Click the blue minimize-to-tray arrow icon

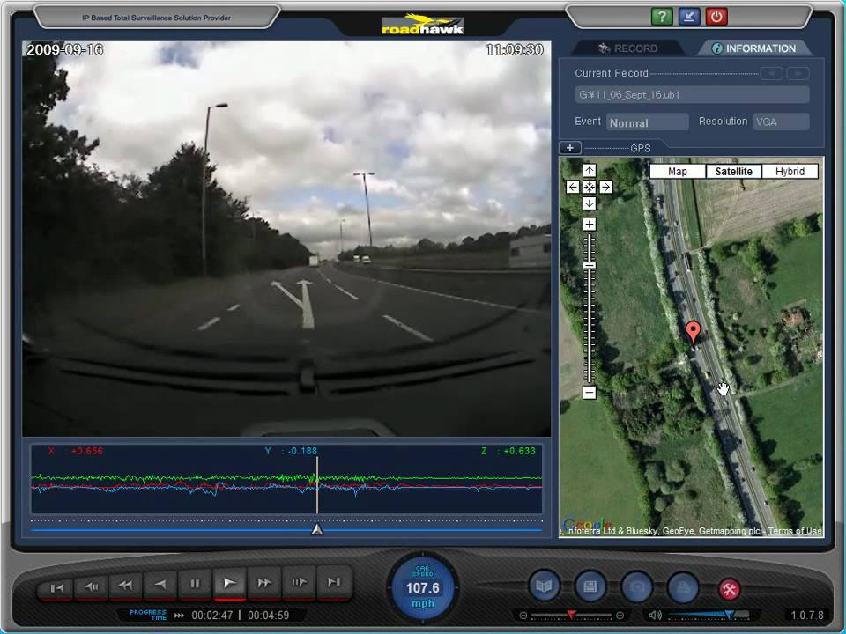pos(688,17)
